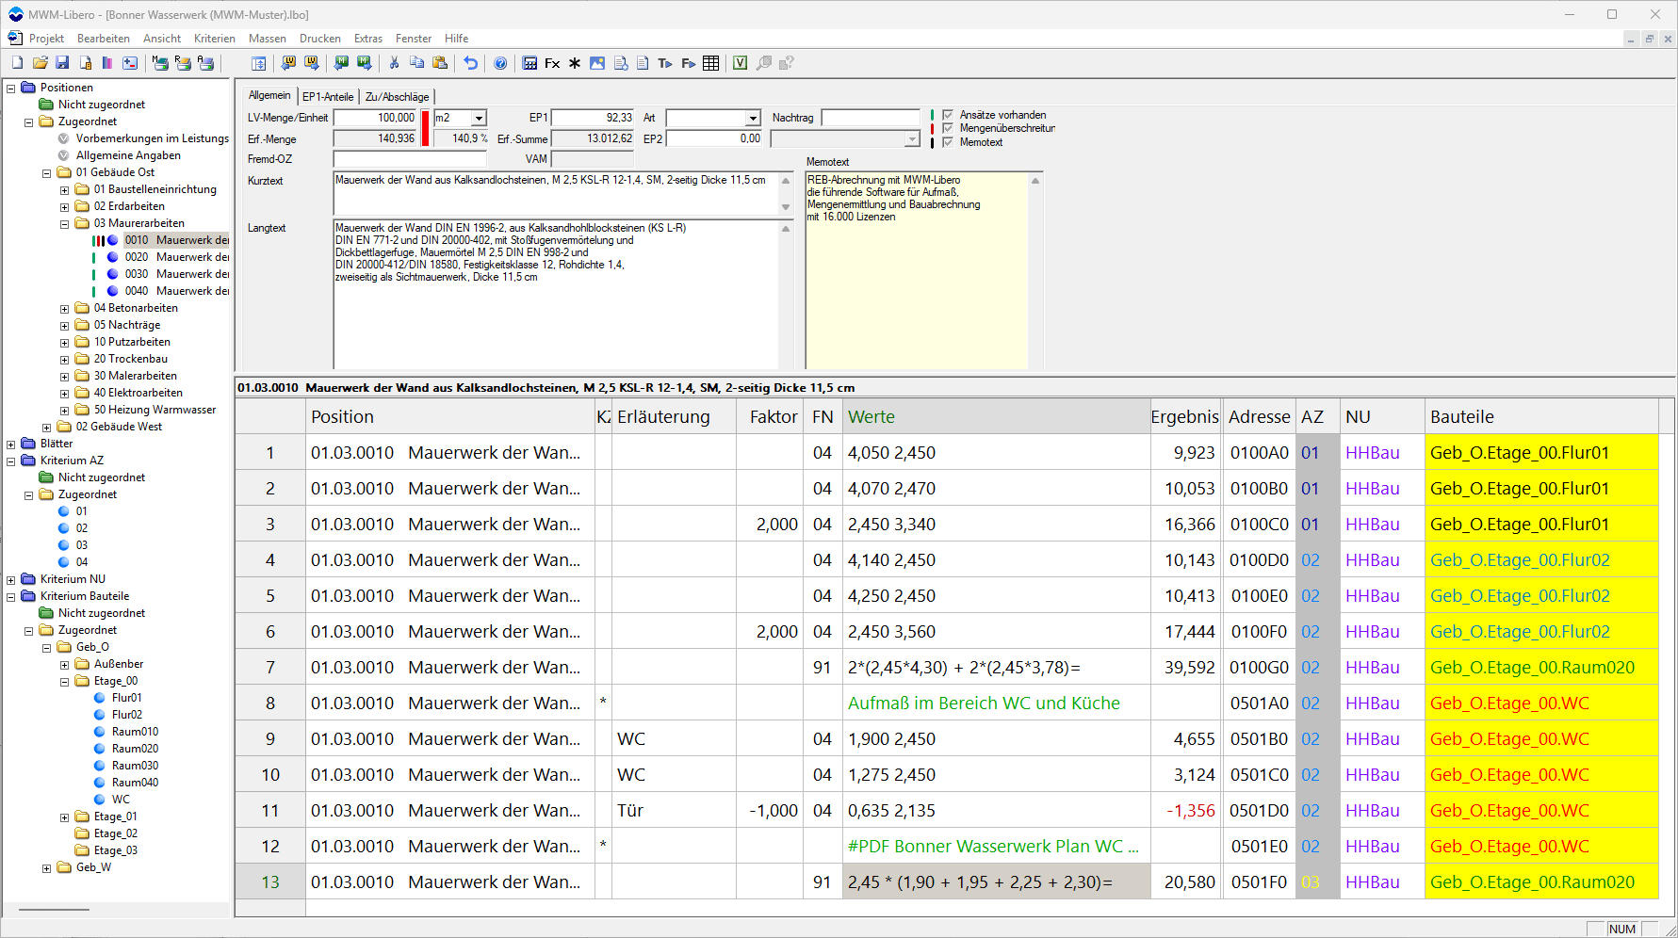The image size is (1678, 938).
Task: Select Raum020 in Kriterium Bauteile tree
Action: 135,749
